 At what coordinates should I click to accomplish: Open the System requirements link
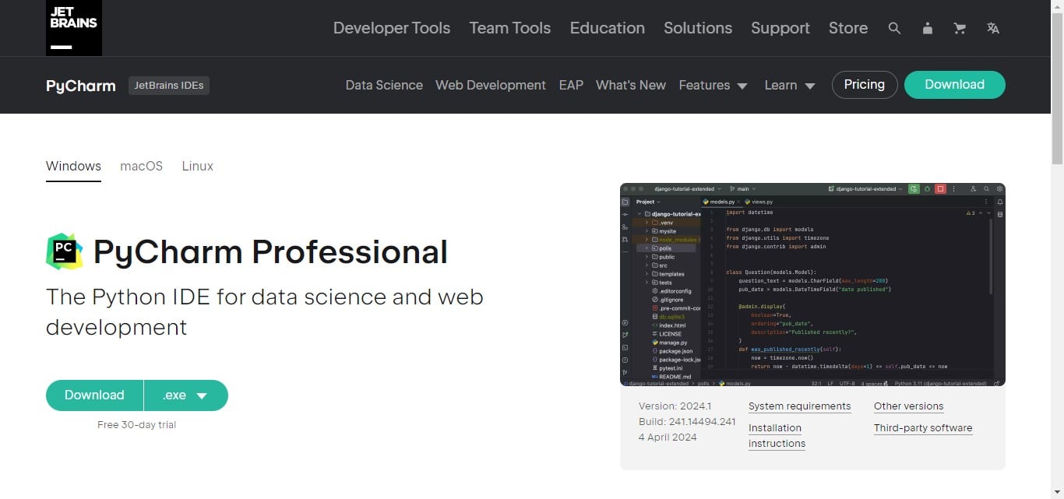coord(799,406)
